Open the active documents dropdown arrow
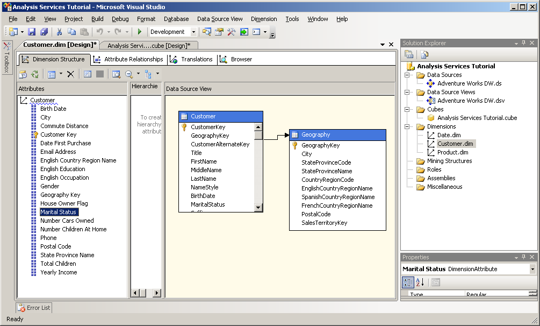 coord(382,45)
